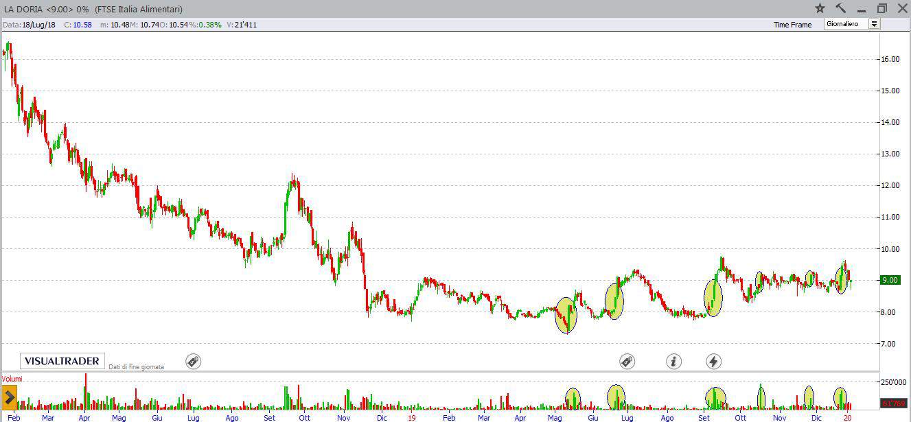
Task: Click the 'Dati di fine giornata' caption
Action: point(135,367)
